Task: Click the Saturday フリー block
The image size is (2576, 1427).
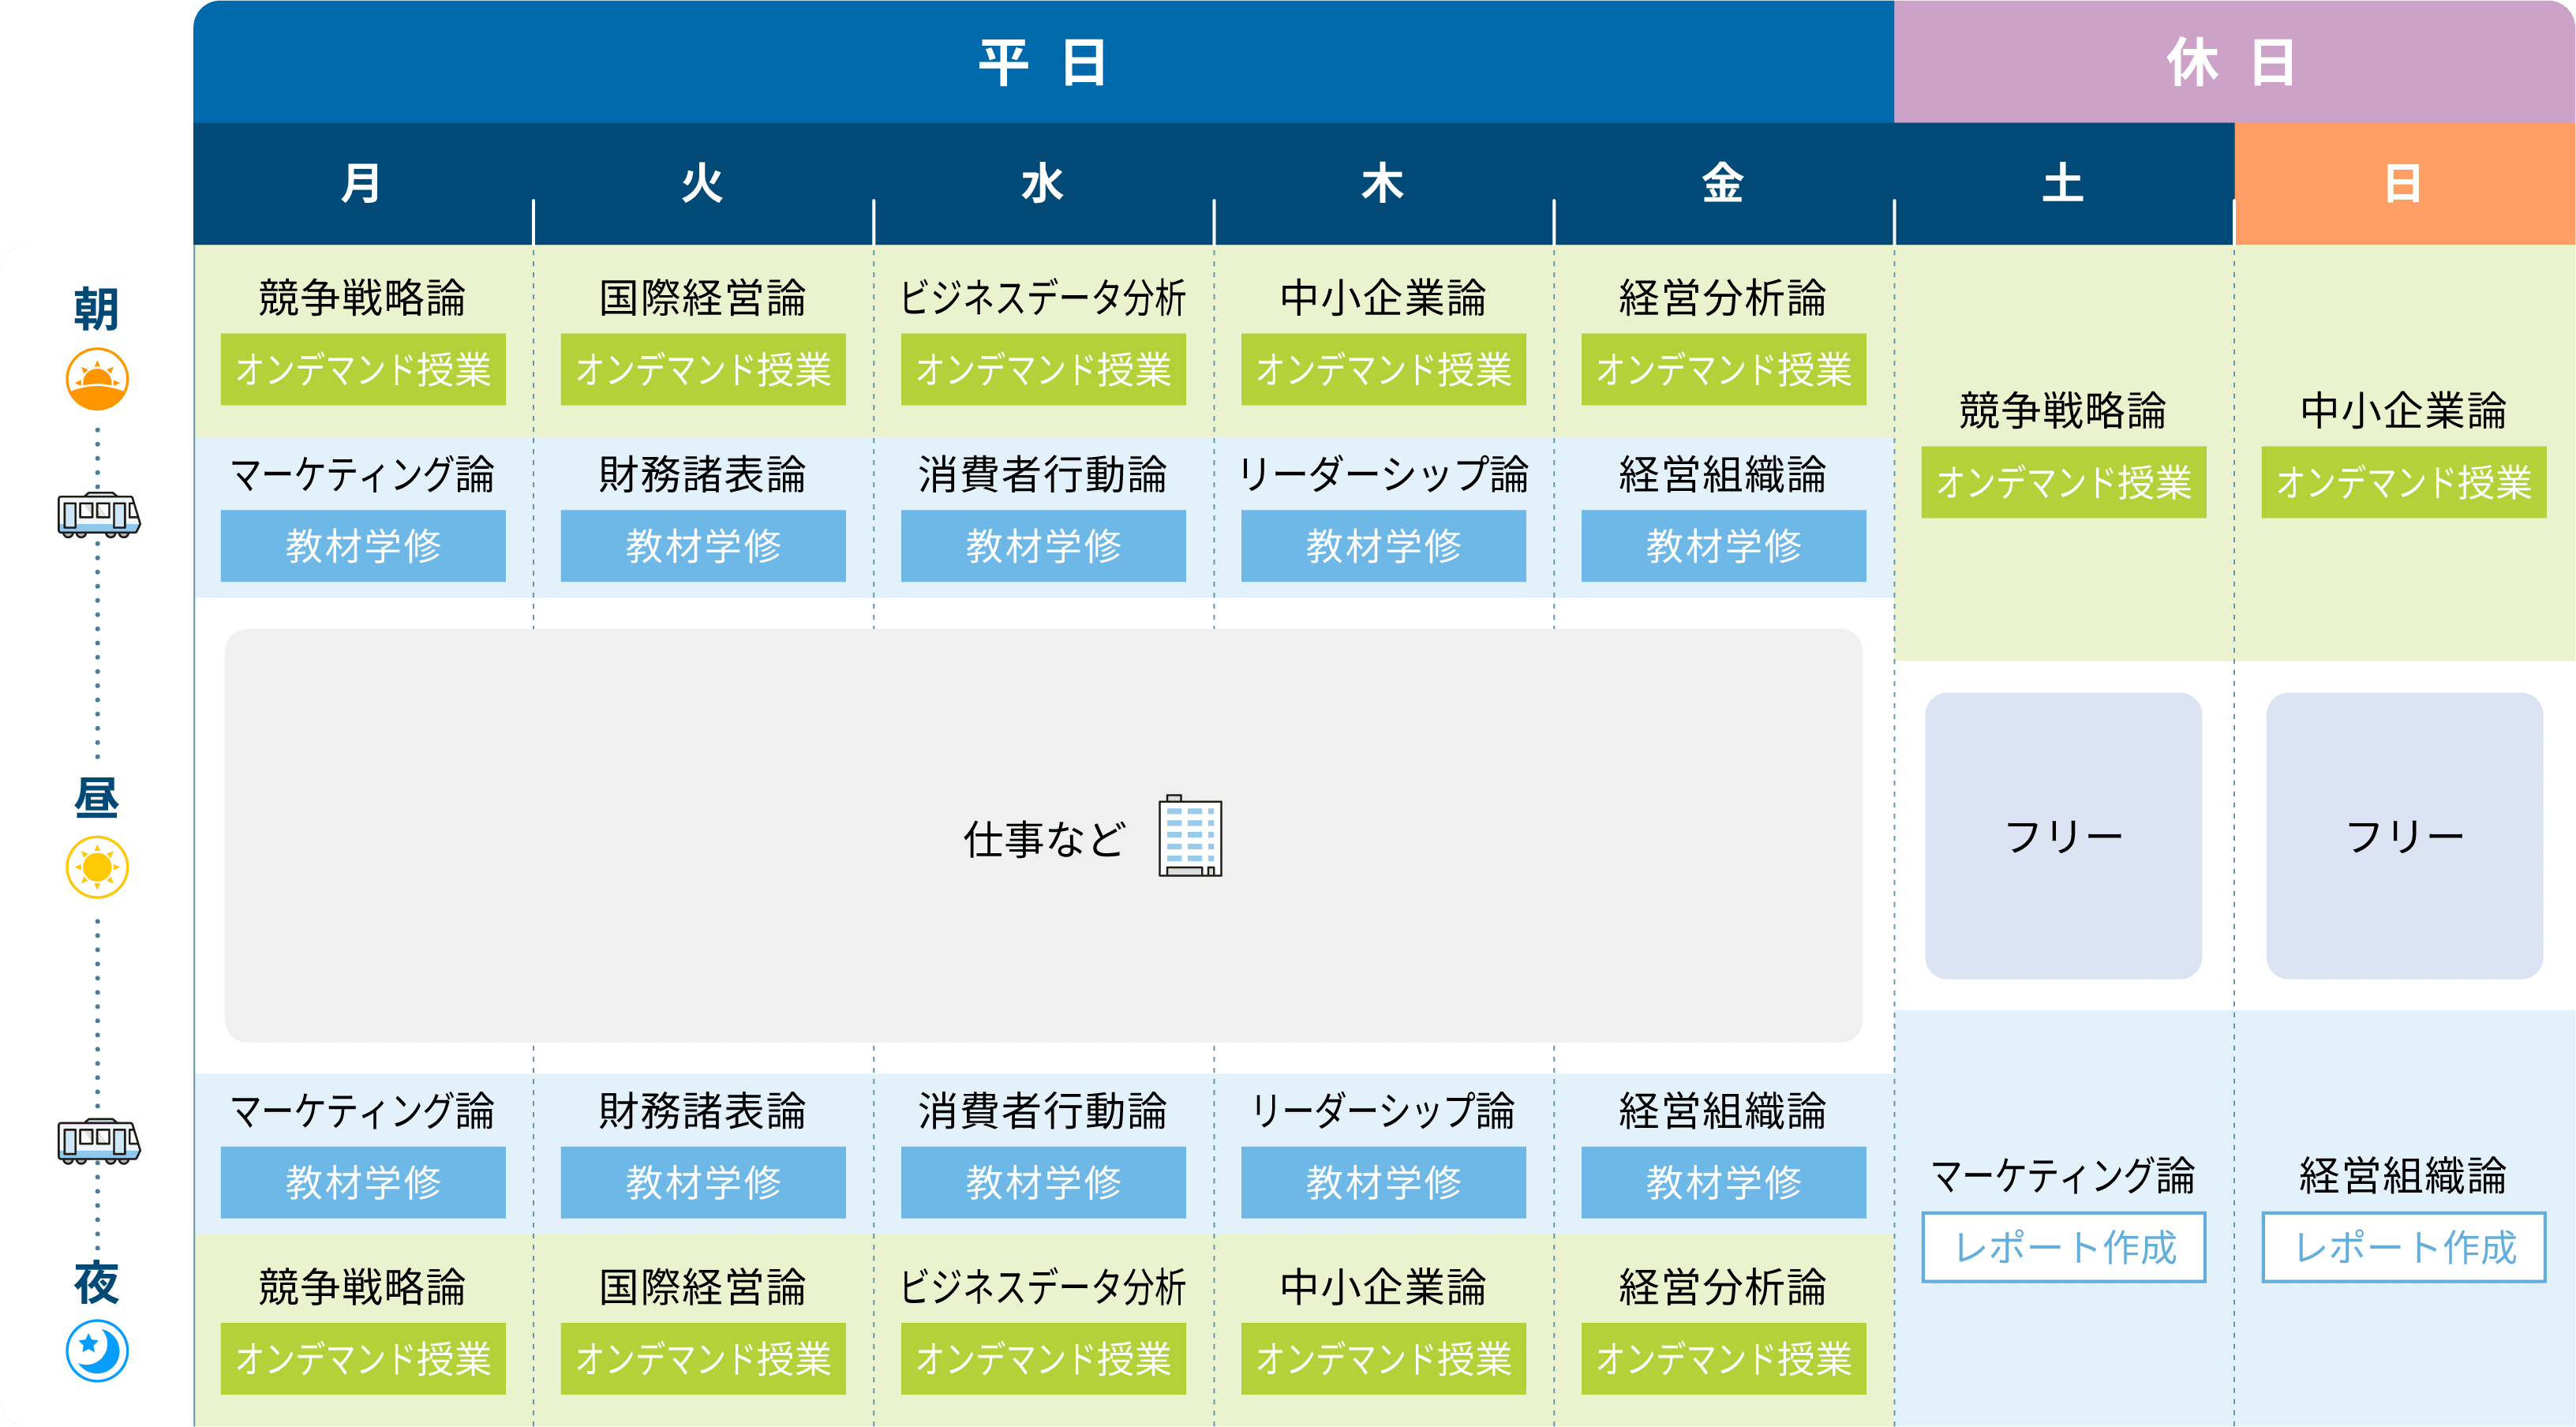Action: [2063, 836]
